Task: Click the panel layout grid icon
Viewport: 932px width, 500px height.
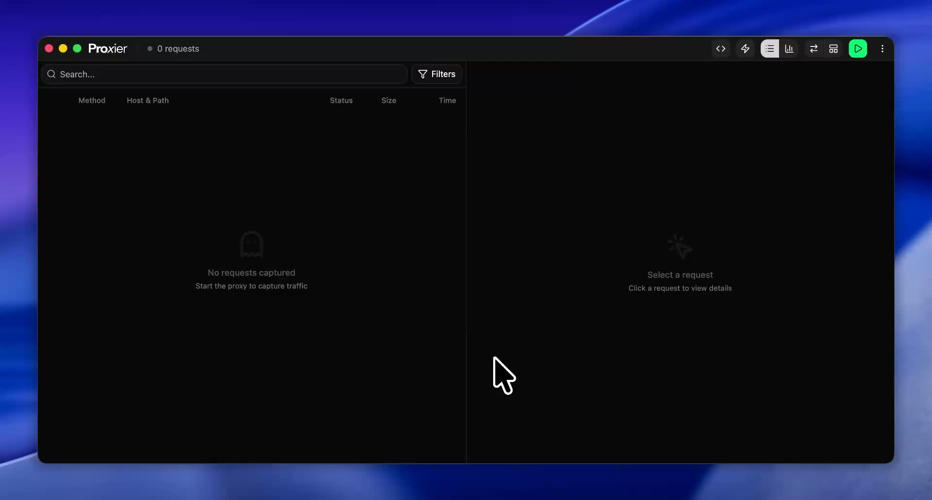Action: click(833, 48)
